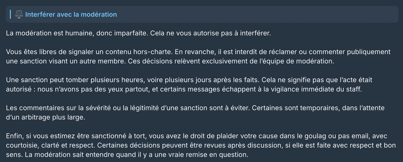Click the blue vertical bar beside the heading
403x162 pixels.
coord(10,15)
